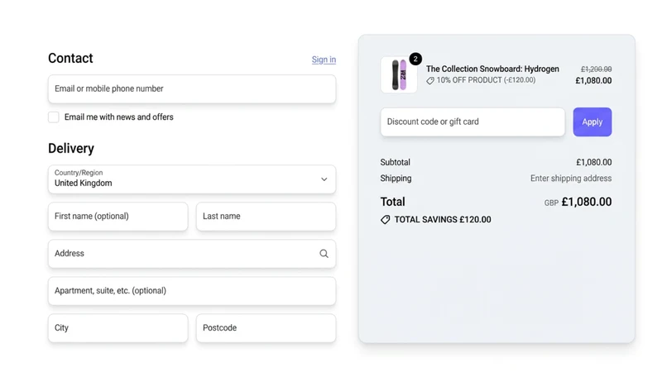The height and width of the screenshot is (372, 662).
Task: Click the Email me with news and offers label
Action: (118, 117)
